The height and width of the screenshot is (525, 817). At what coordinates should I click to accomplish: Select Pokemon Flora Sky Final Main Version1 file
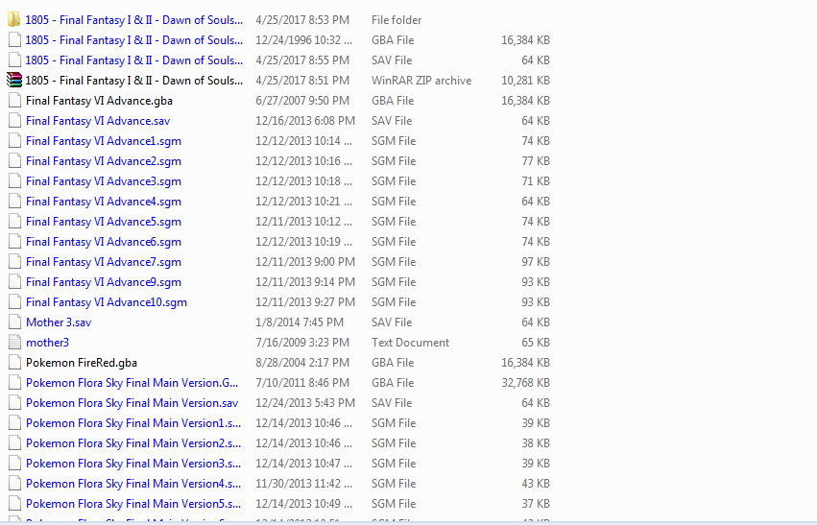tap(133, 423)
